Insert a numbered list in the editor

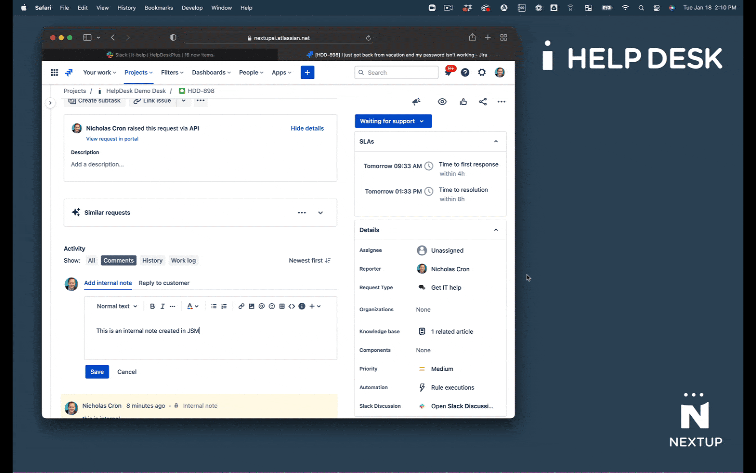(x=224, y=306)
